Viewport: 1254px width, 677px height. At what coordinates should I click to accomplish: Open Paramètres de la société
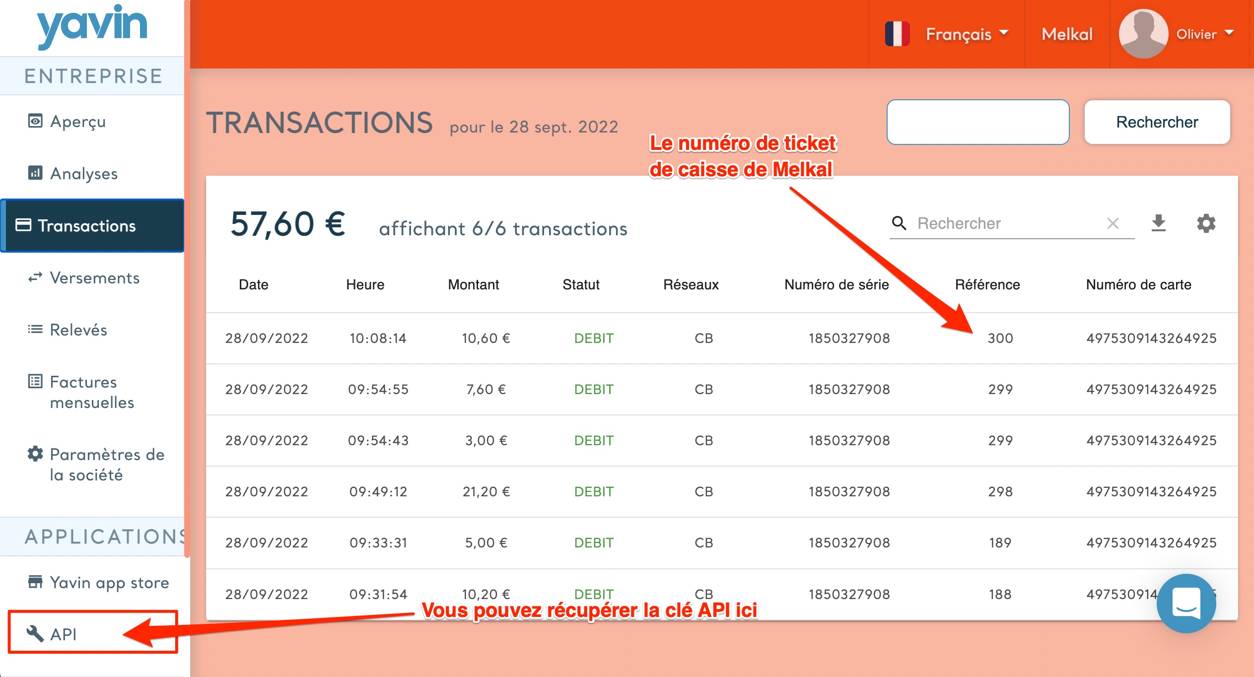point(107,464)
